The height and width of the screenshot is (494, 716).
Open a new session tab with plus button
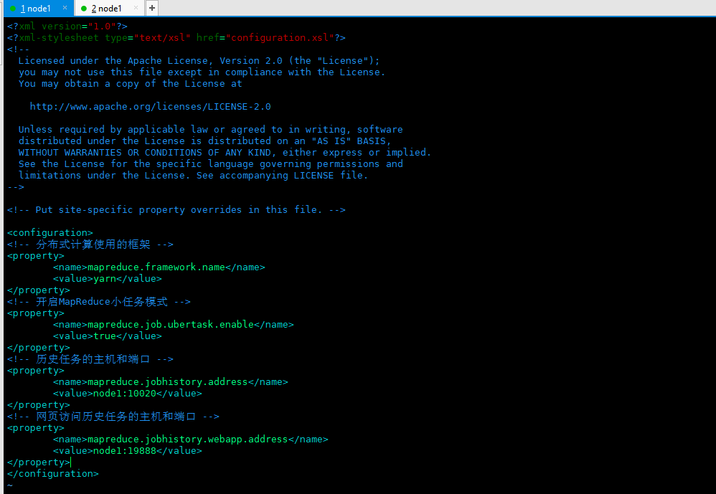[152, 8]
